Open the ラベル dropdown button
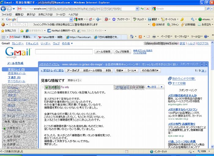Image resolution: width=214 pixels, height=156 pixels. click(x=132, y=70)
